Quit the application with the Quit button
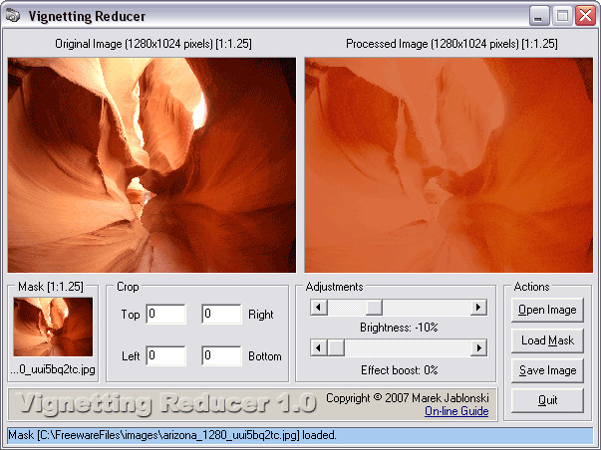 547,400
